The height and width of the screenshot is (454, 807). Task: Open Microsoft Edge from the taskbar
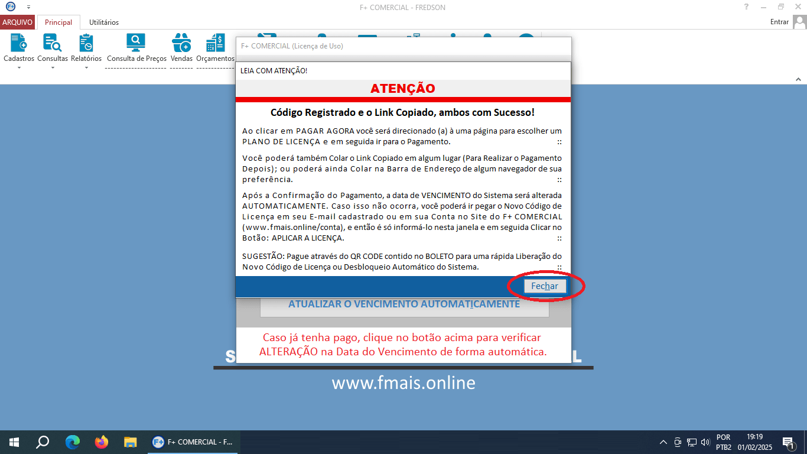point(72,442)
